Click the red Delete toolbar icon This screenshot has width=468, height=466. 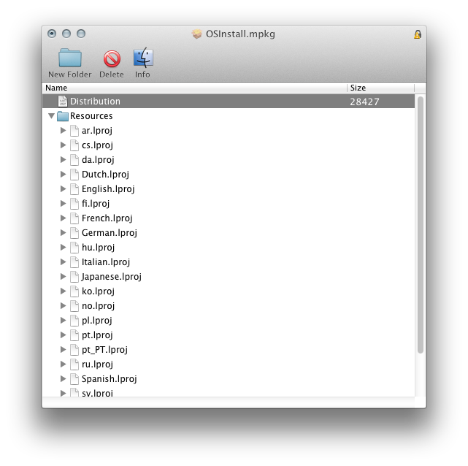[x=112, y=58]
